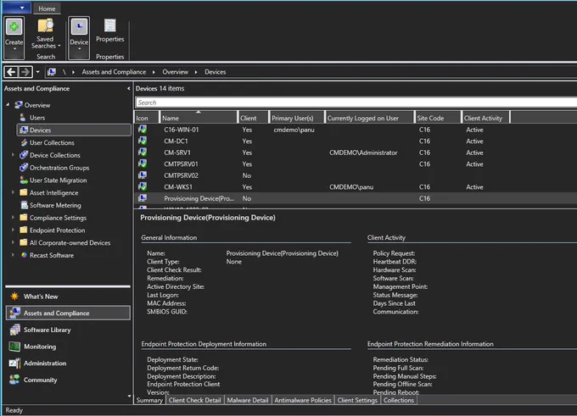Expand the Asset Intelligence node
Screen dimensions: 577x416
13,192
